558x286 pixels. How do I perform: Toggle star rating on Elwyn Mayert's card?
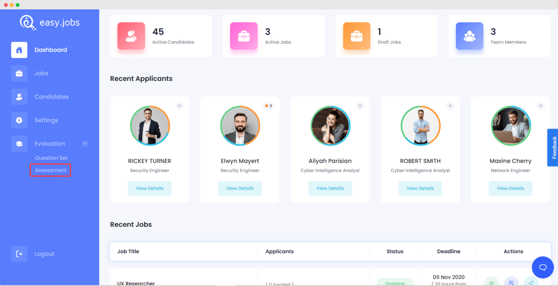tap(268, 106)
